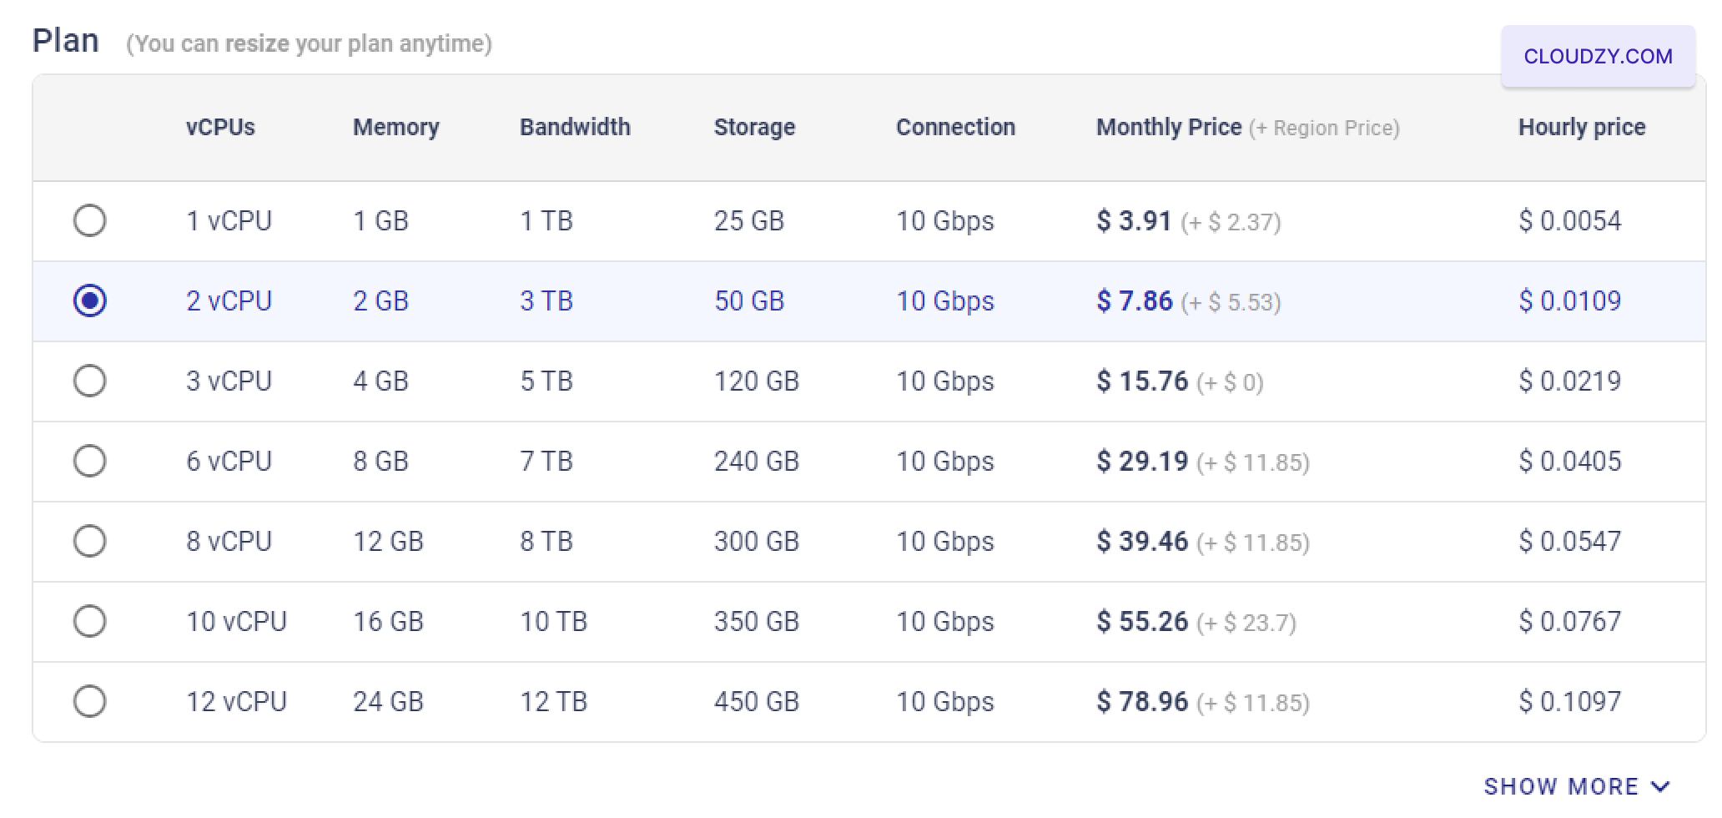Click the CLOUDZY.COM button
Screen dimensions: 1722x818
(1598, 56)
